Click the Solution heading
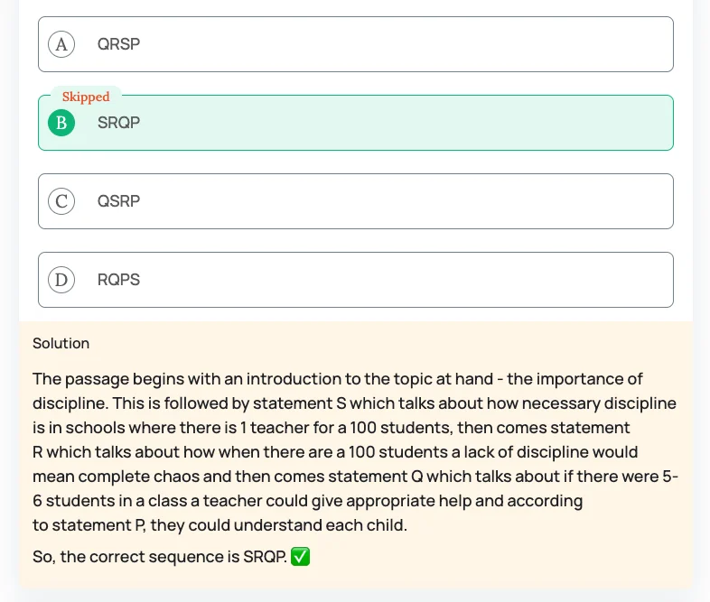710x602 pixels. point(61,343)
